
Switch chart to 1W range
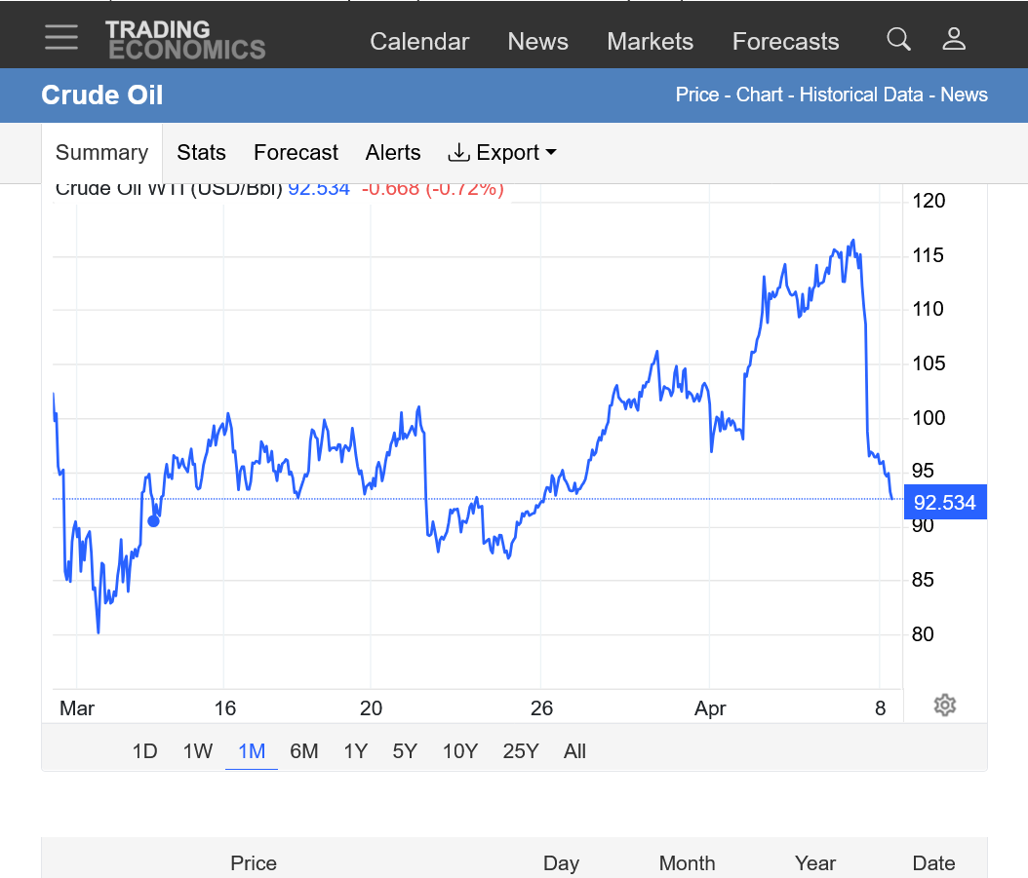coord(198,751)
